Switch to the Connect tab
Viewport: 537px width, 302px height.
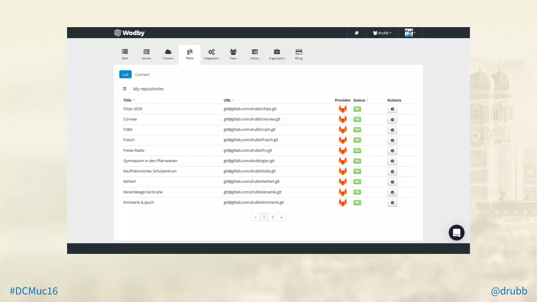pos(142,74)
